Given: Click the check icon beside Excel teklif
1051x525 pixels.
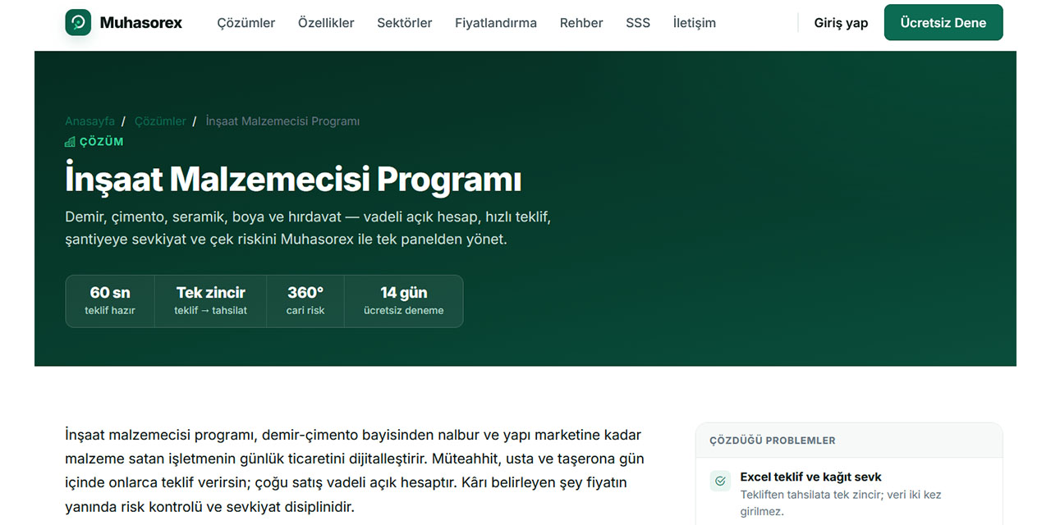Looking at the screenshot, I should [x=720, y=481].
